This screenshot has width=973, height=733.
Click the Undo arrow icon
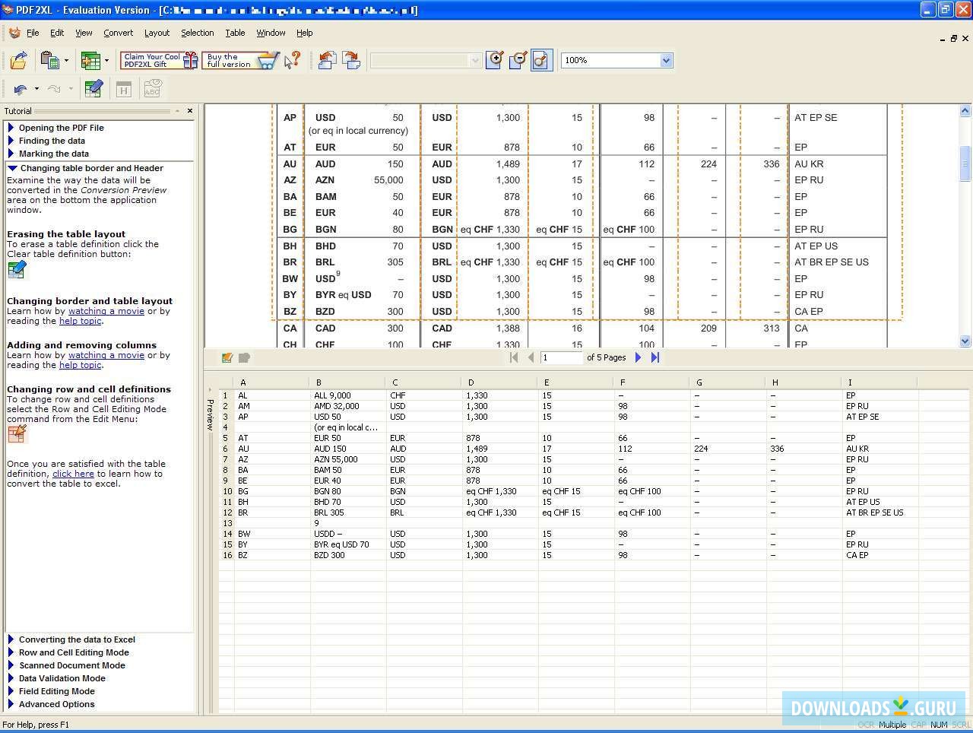[x=19, y=88]
